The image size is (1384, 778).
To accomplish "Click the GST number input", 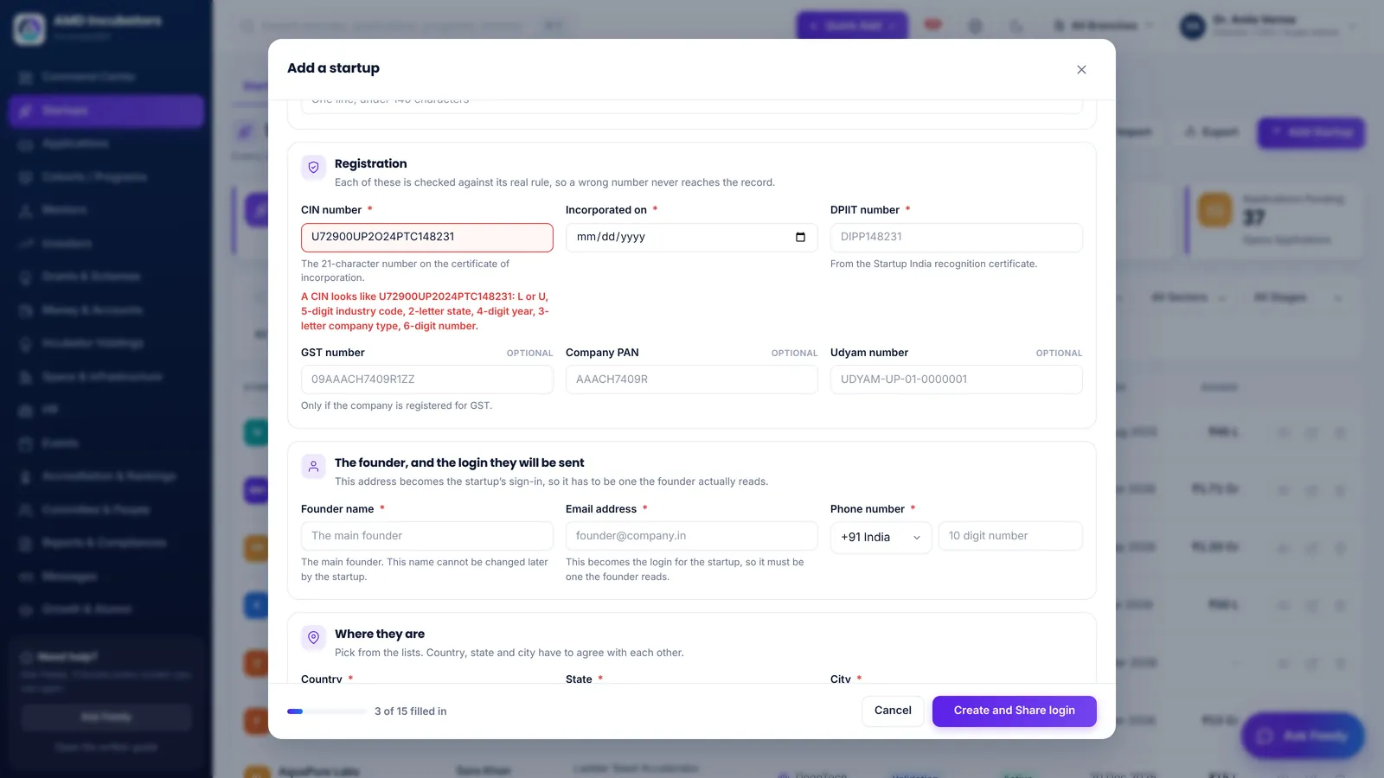I will [427, 379].
